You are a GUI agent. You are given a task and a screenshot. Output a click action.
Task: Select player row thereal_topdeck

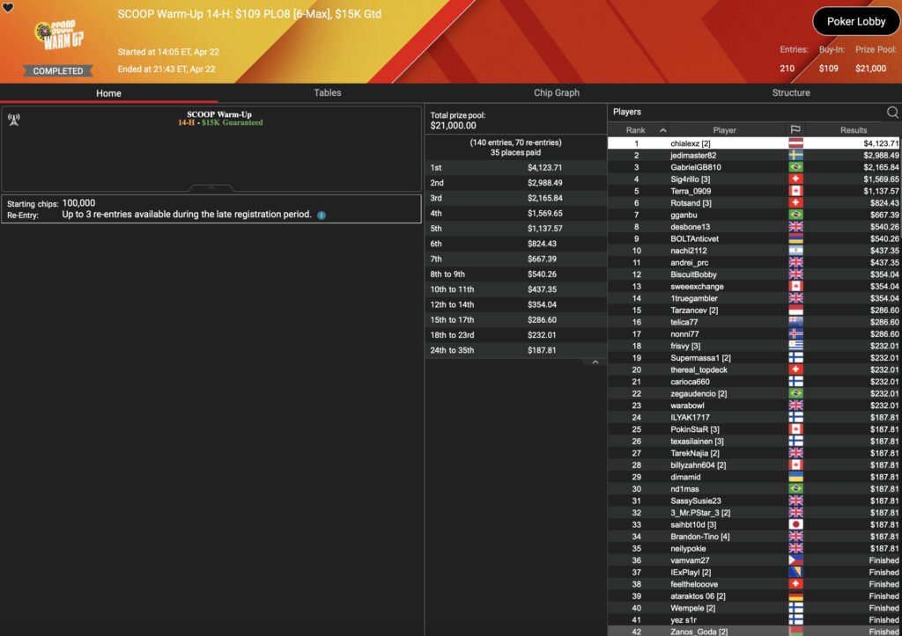pyautogui.click(x=754, y=370)
